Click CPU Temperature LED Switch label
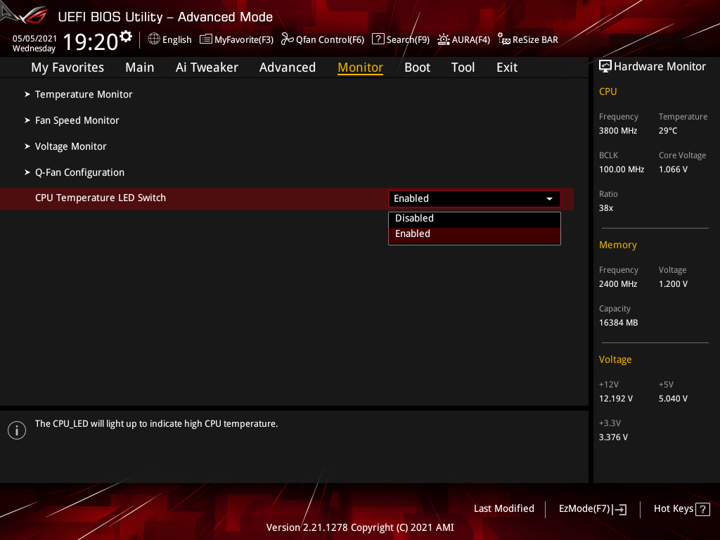The height and width of the screenshot is (540, 720). pyautogui.click(x=101, y=198)
